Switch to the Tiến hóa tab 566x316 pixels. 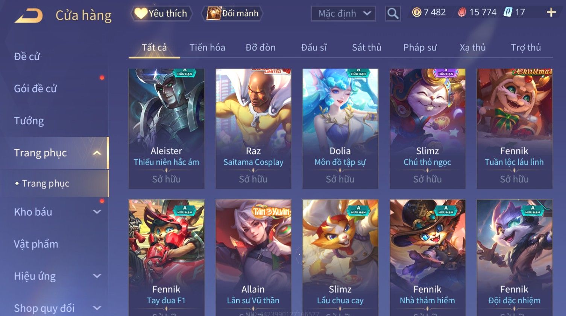[207, 48]
